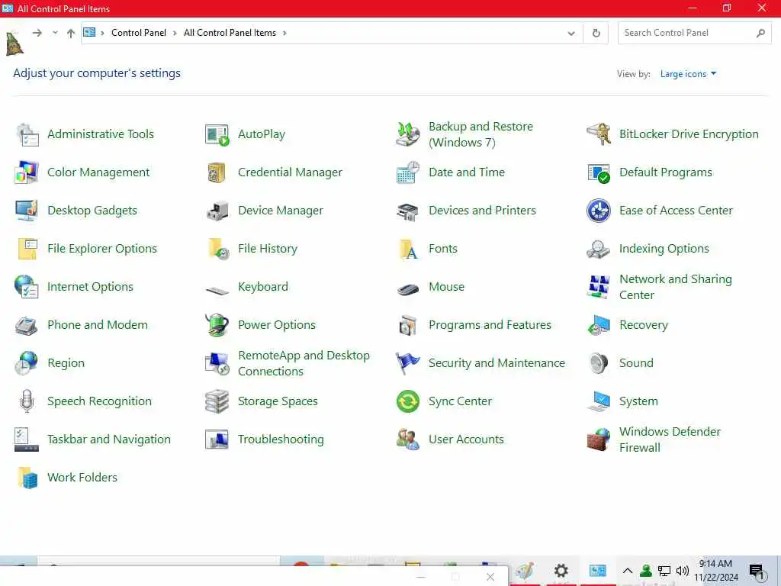781x586 pixels.
Task: Open the Security and Maintenance flag icon
Action: click(x=408, y=363)
